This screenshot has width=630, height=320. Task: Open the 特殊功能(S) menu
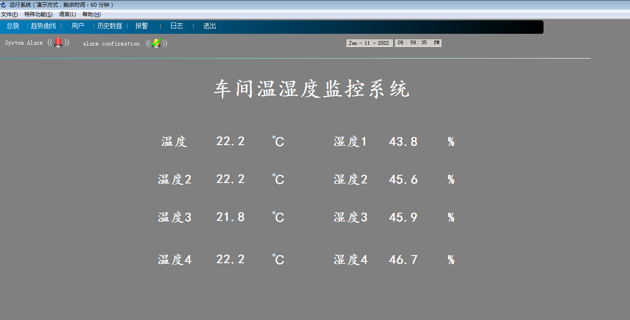click(x=38, y=14)
